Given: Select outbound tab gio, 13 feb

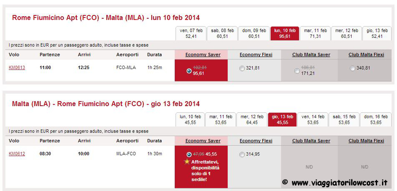Looking at the screenshot, I should pos(377,33).
